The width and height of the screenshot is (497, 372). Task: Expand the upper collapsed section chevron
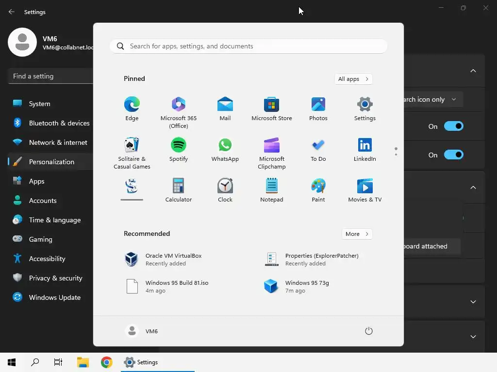pos(473,302)
